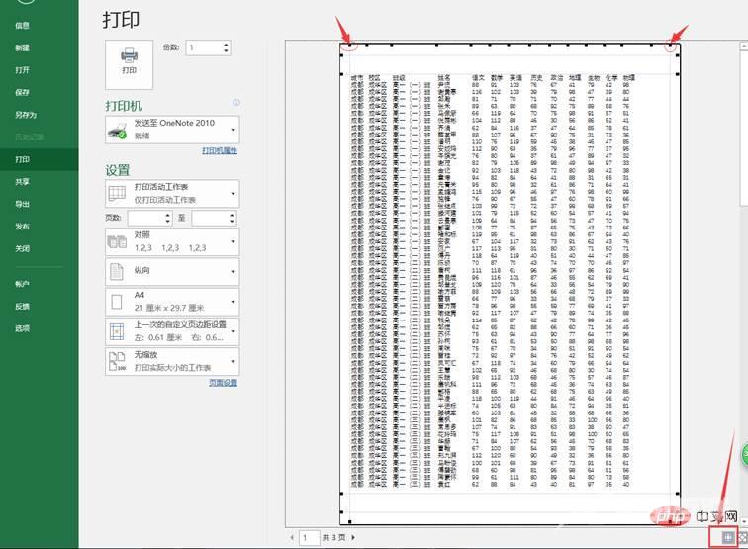Click printer info icon beside 打印机 heading
Screen dimensions: 748x549
click(236, 103)
